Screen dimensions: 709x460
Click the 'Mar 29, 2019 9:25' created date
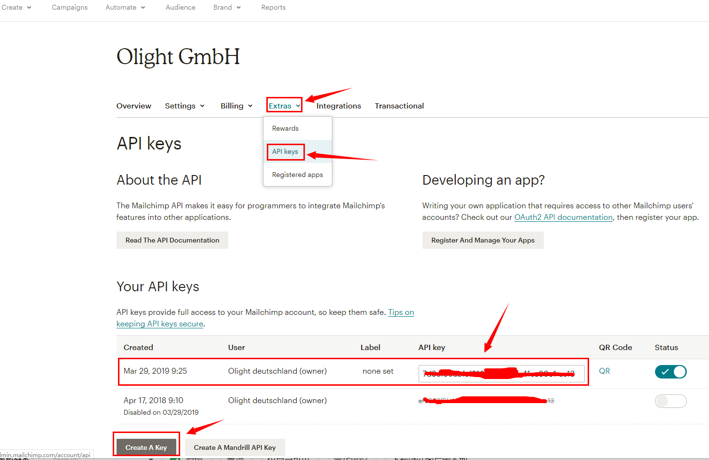(155, 371)
